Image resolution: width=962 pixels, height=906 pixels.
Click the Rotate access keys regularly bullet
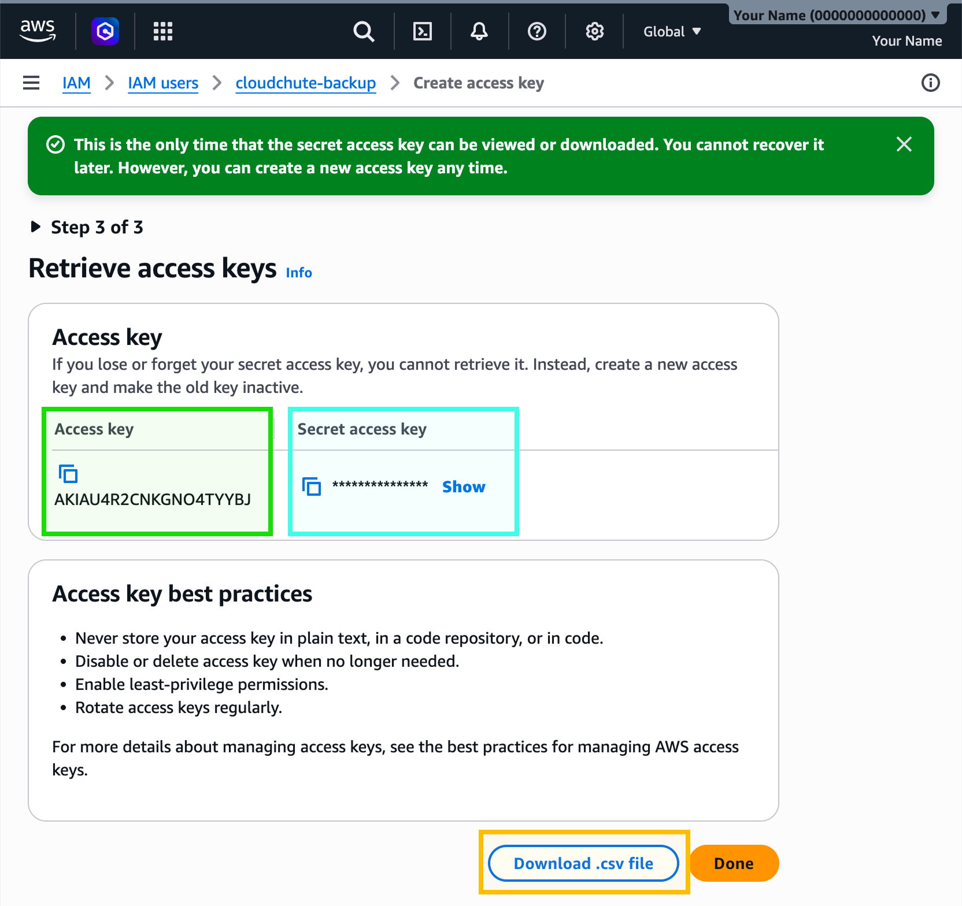click(179, 707)
